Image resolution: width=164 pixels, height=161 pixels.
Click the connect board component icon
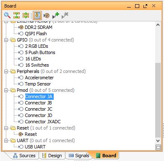click(47, 16)
